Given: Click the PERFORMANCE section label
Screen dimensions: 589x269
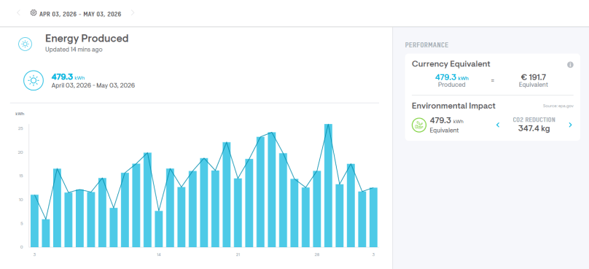Looking at the screenshot, I should tap(426, 45).
